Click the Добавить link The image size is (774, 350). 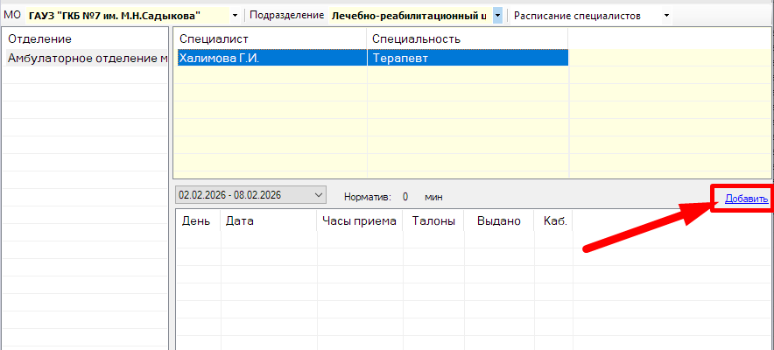[746, 199]
